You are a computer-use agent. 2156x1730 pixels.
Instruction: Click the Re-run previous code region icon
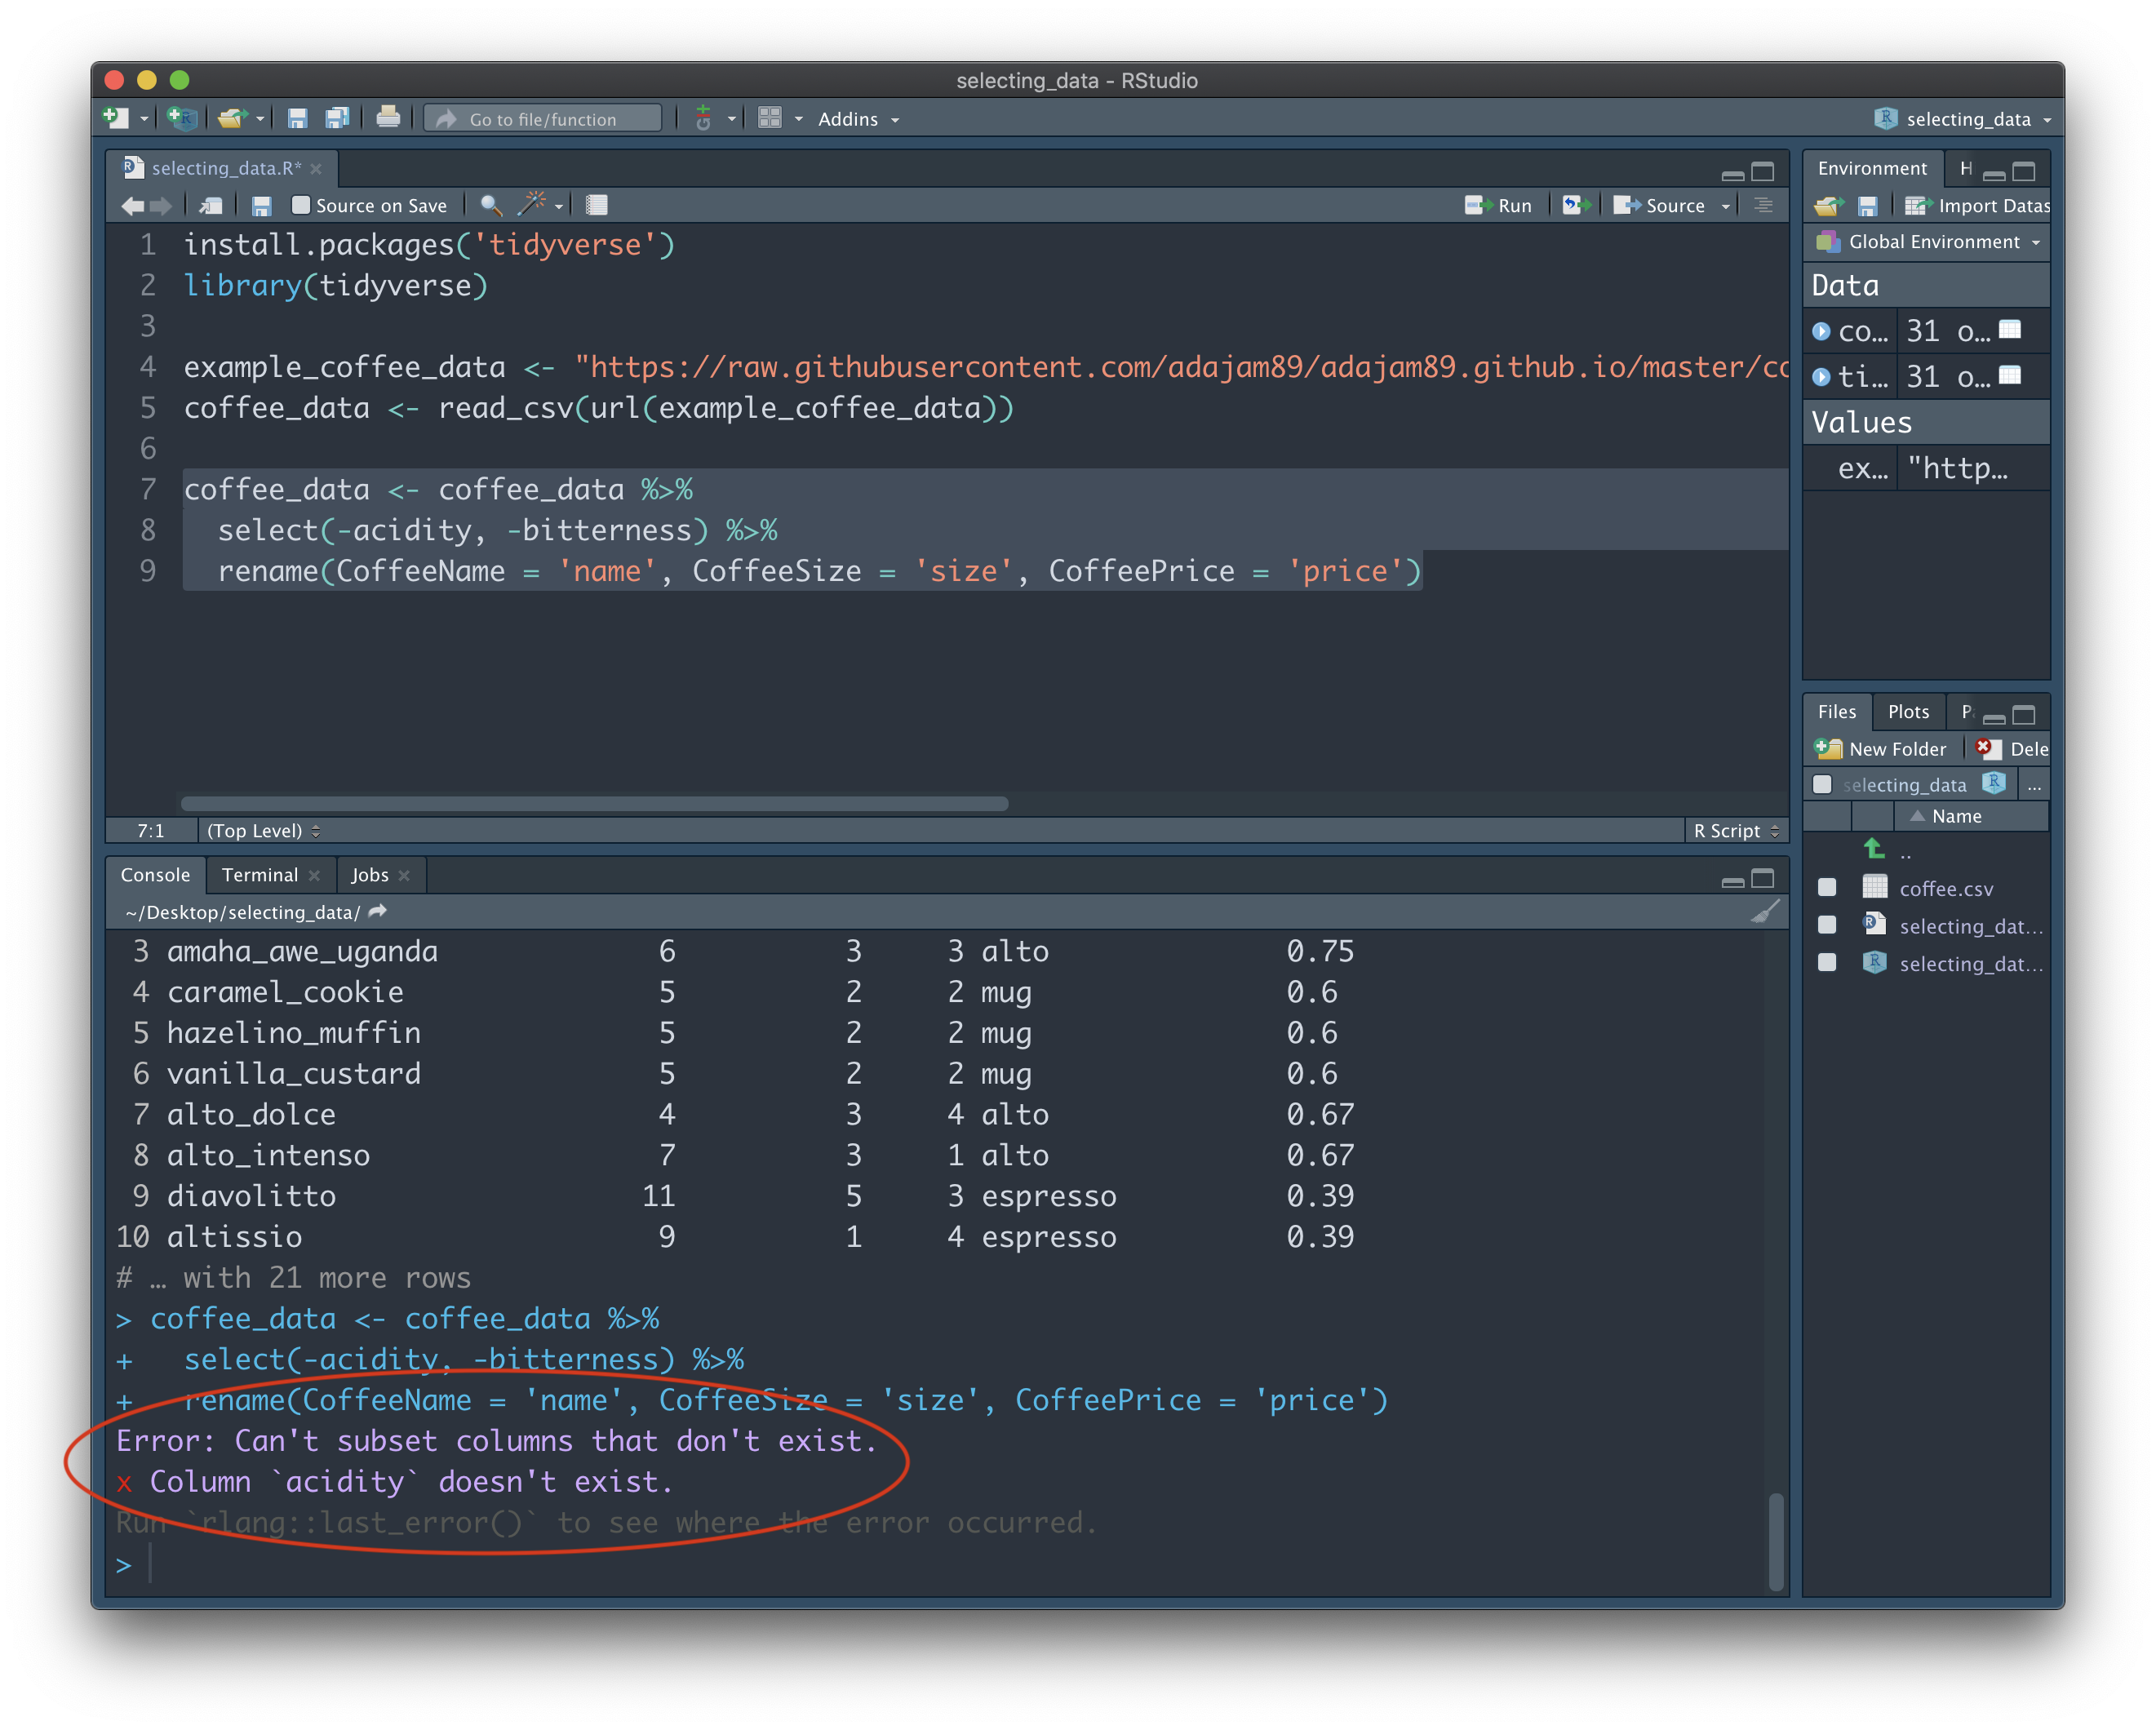[x=1576, y=205]
